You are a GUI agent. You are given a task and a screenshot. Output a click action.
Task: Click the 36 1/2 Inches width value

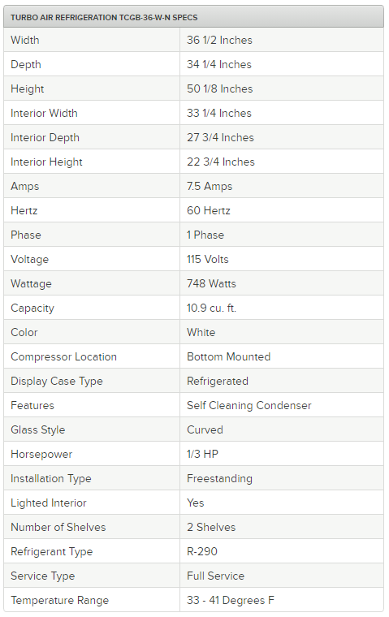click(x=219, y=40)
